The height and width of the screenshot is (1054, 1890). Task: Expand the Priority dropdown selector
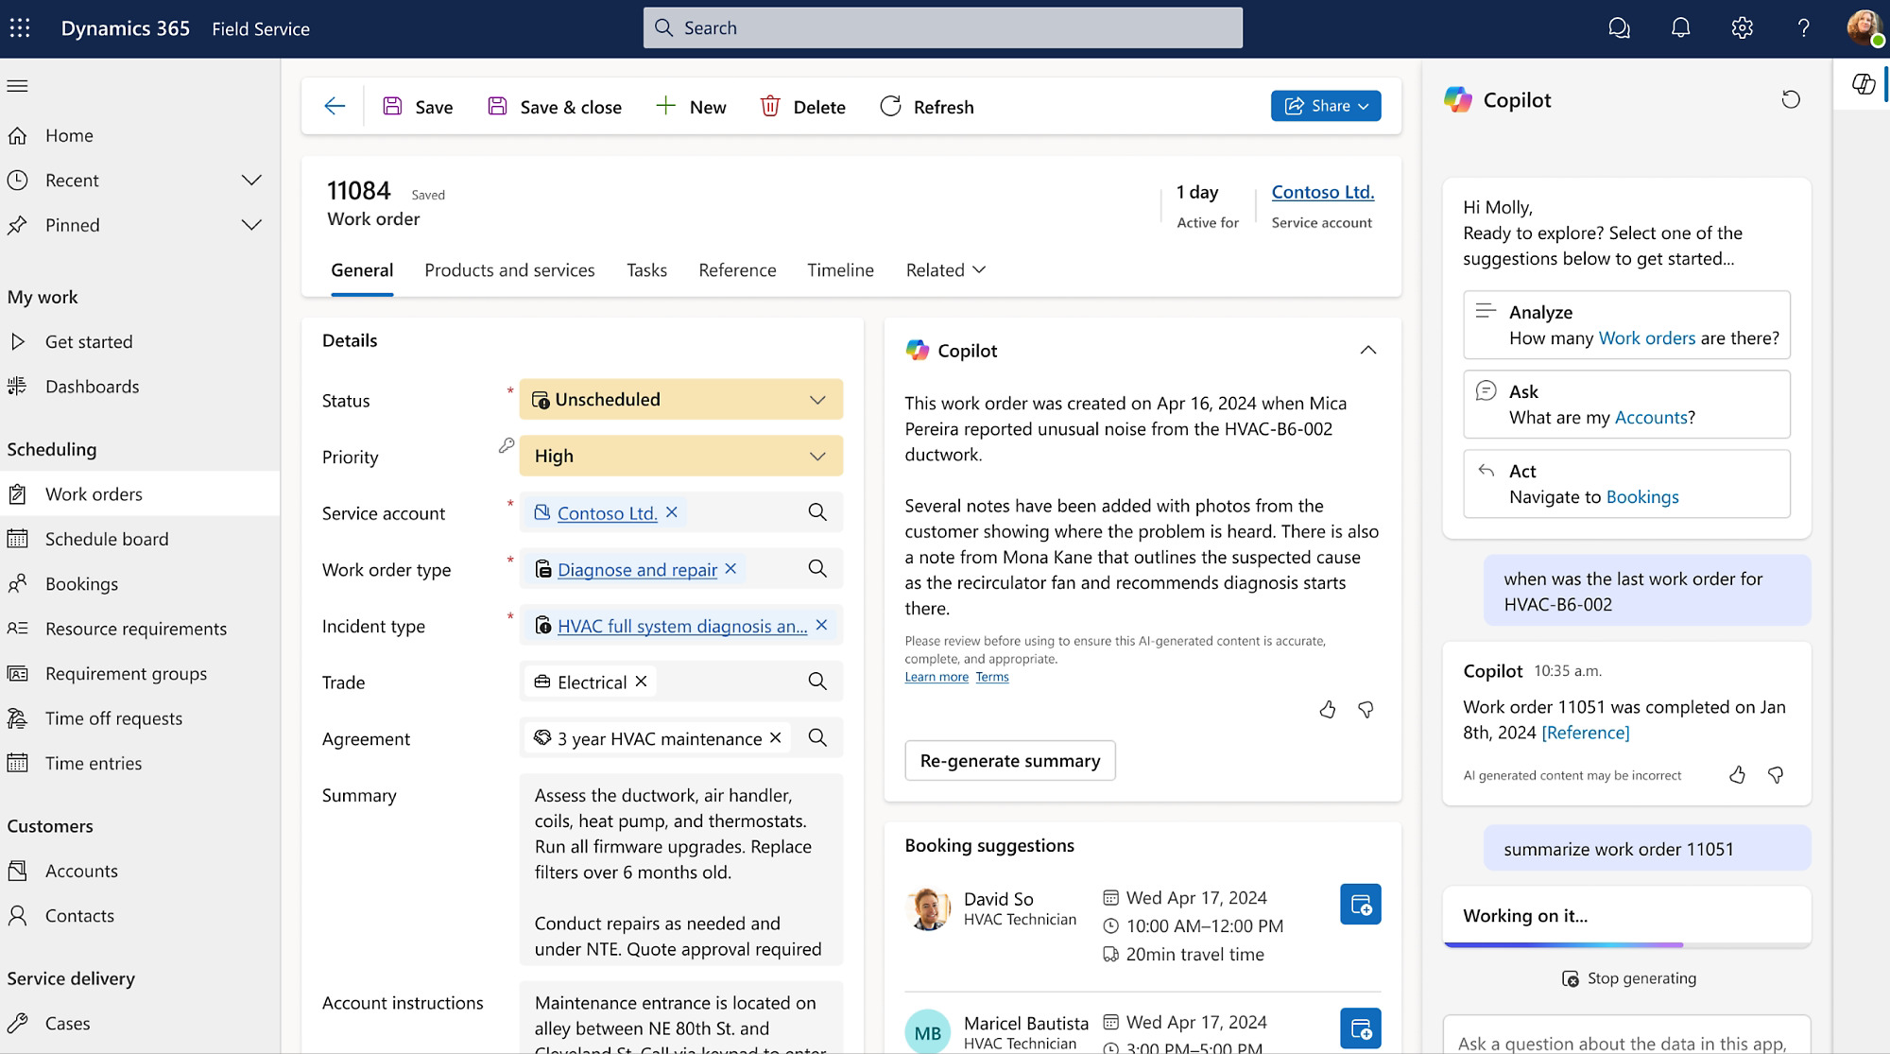coord(816,456)
